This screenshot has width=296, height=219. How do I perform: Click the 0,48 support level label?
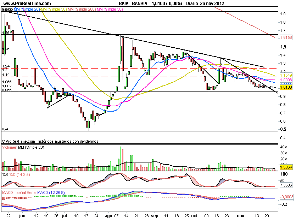pyautogui.click(x=6, y=129)
